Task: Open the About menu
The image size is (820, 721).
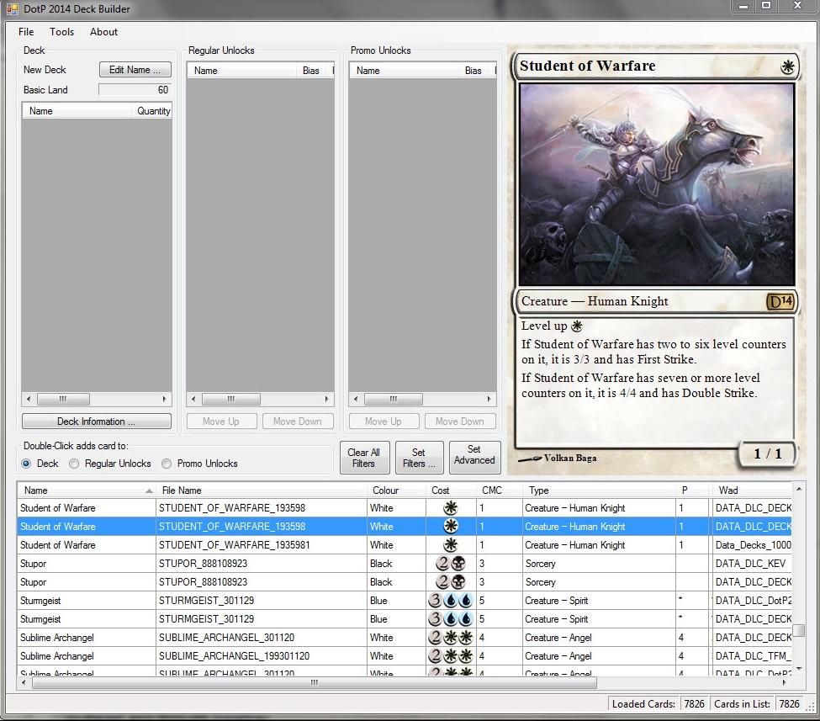Action: (103, 32)
